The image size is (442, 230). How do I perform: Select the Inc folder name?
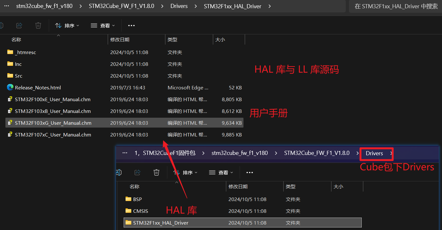tap(18, 64)
